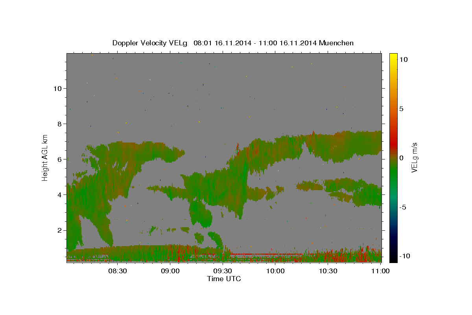Click the 10:30 time tick label
The width and height of the screenshot is (472, 315).
pos(328,271)
